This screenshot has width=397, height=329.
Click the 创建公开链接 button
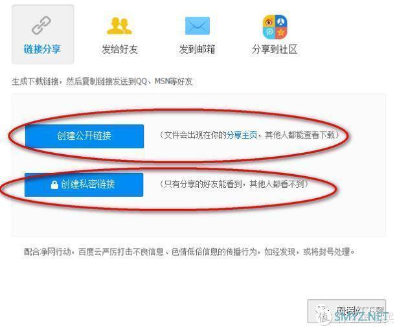coord(85,136)
